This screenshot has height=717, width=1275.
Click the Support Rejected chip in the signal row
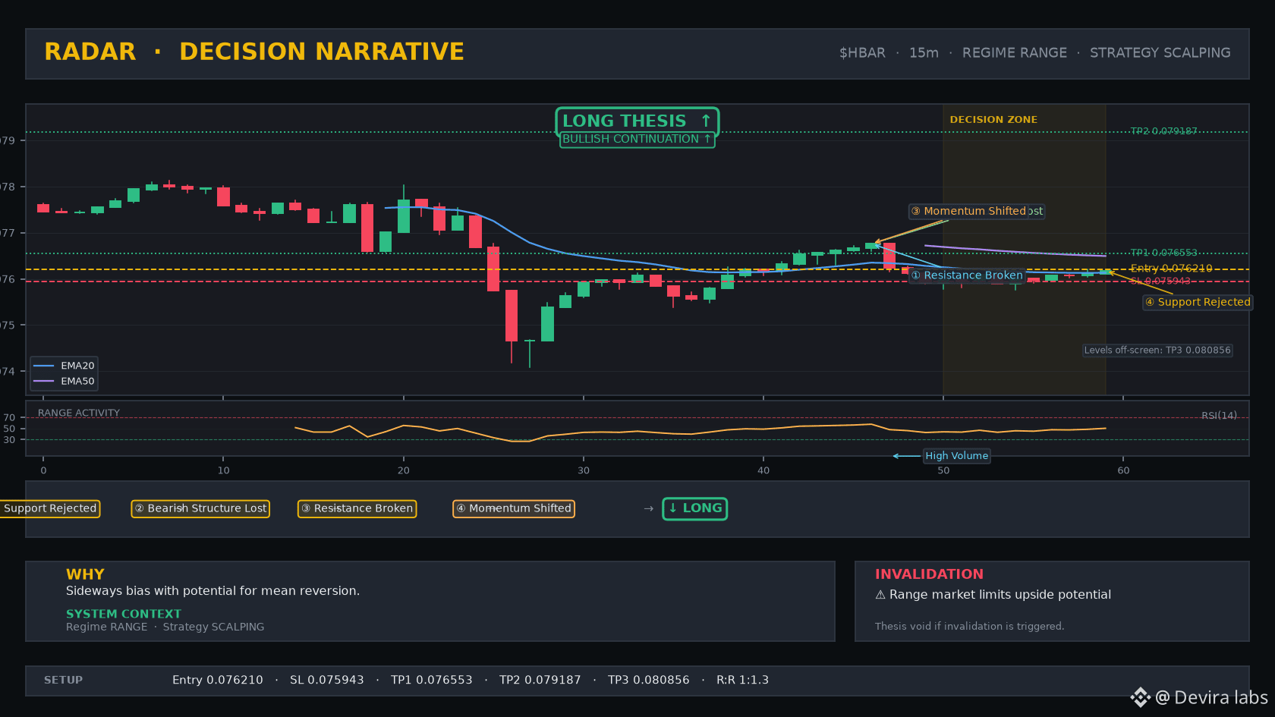click(49, 508)
